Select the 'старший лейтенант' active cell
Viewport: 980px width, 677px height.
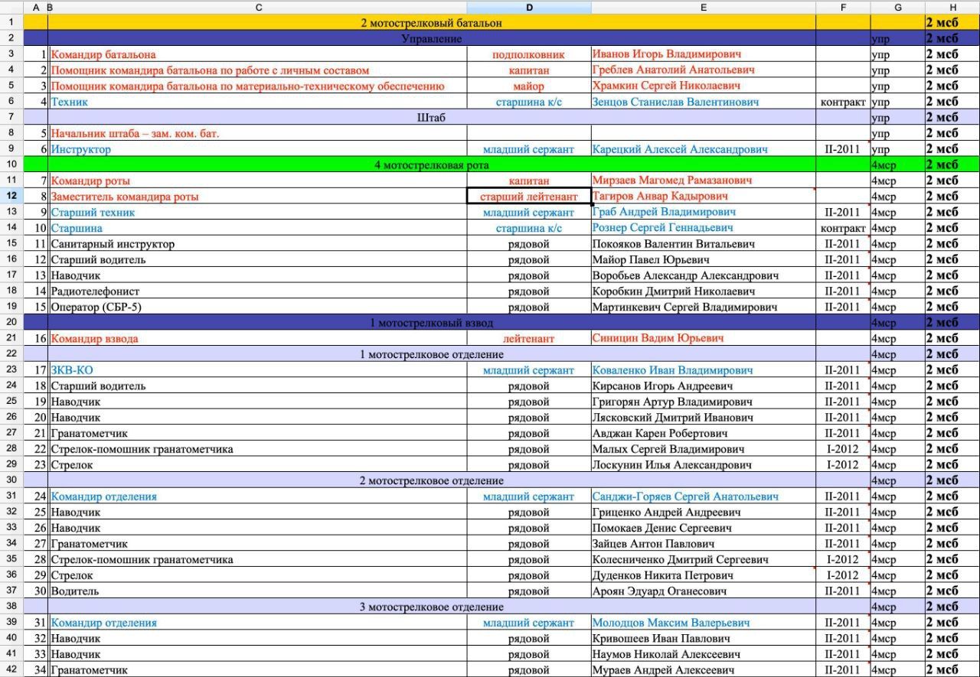tap(528, 197)
